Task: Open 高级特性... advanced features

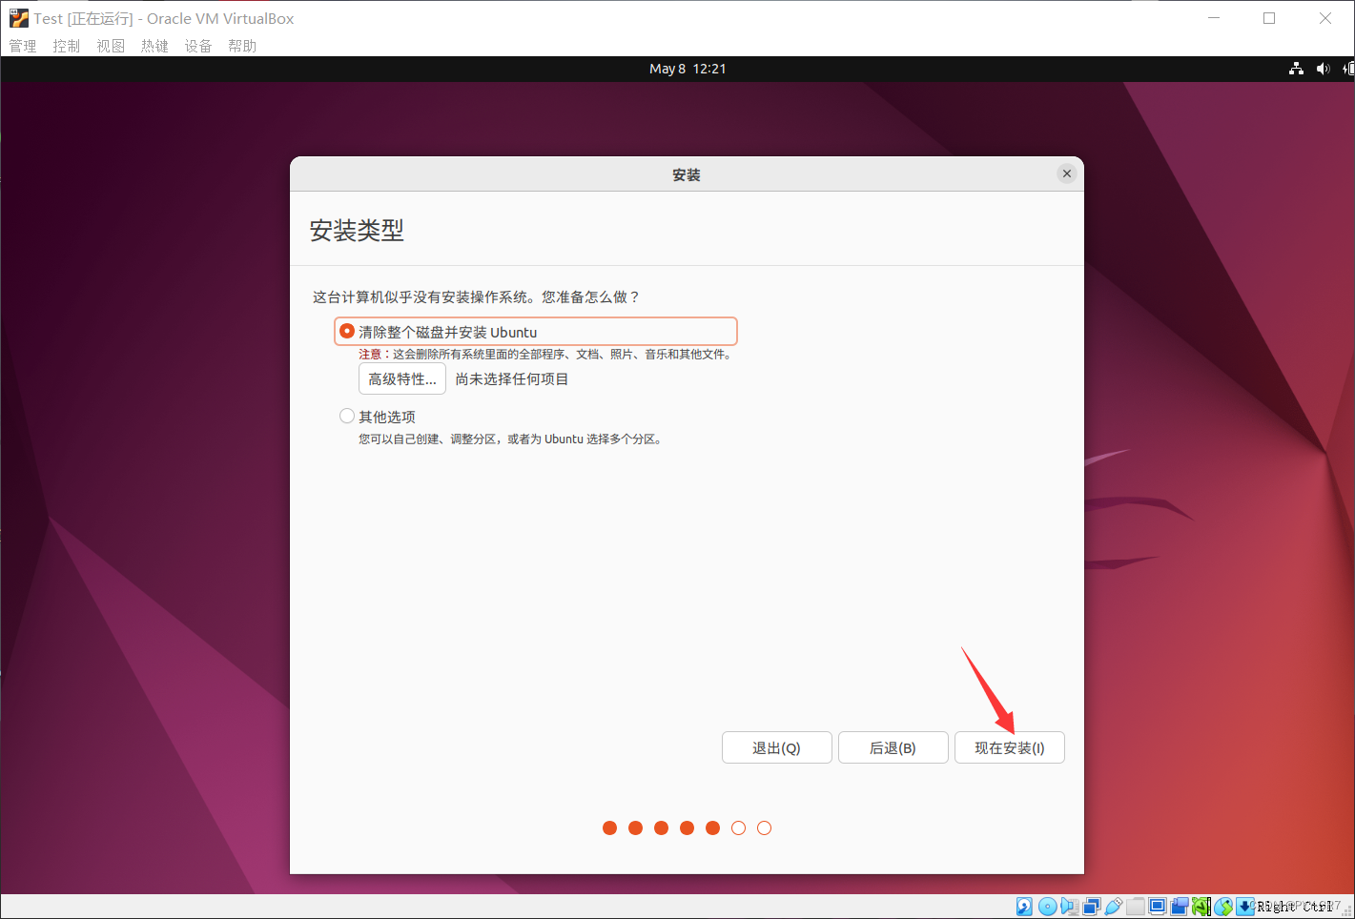Action: [x=402, y=378]
